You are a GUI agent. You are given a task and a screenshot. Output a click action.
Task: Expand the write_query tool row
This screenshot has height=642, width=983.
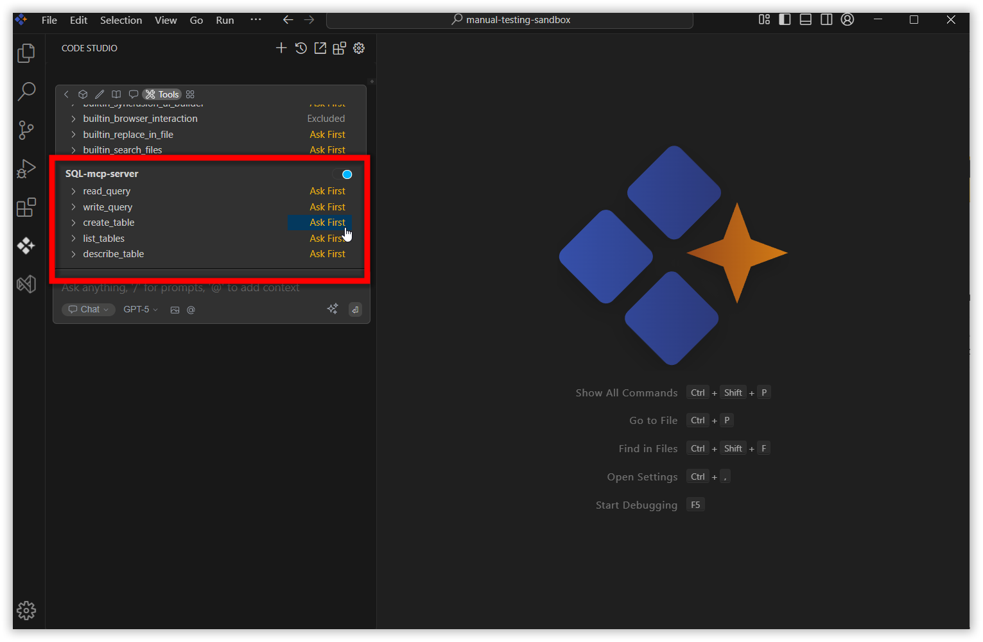pos(73,207)
